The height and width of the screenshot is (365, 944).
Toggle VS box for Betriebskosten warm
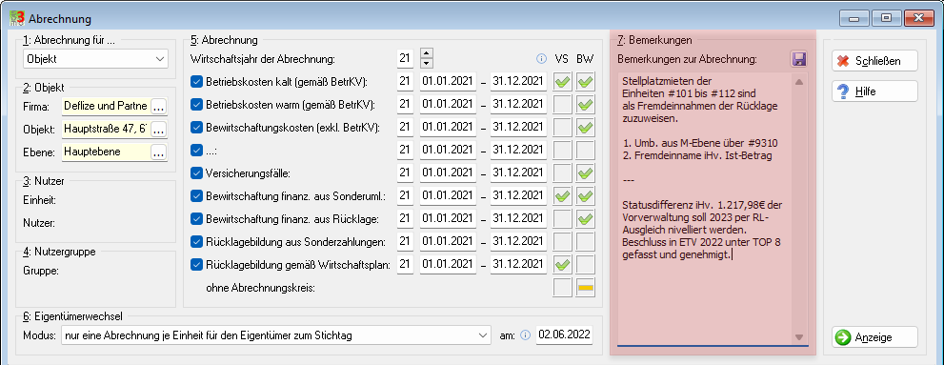tap(562, 105)
